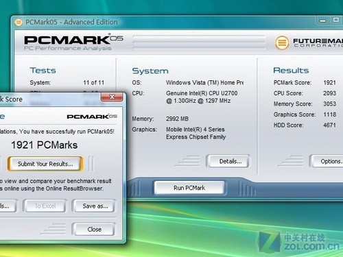Click the Online ResultBrowser description text
This screenshot has height=257, width=343.
tap(56, 184)
